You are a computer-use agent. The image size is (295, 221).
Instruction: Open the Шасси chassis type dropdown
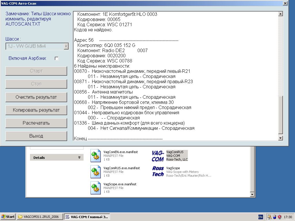pos(66,46)
